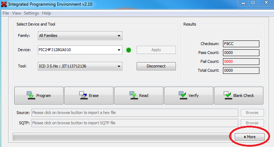Click Browse next to the Source field
The width and height of the screenshot is (274, 147).
252,113
